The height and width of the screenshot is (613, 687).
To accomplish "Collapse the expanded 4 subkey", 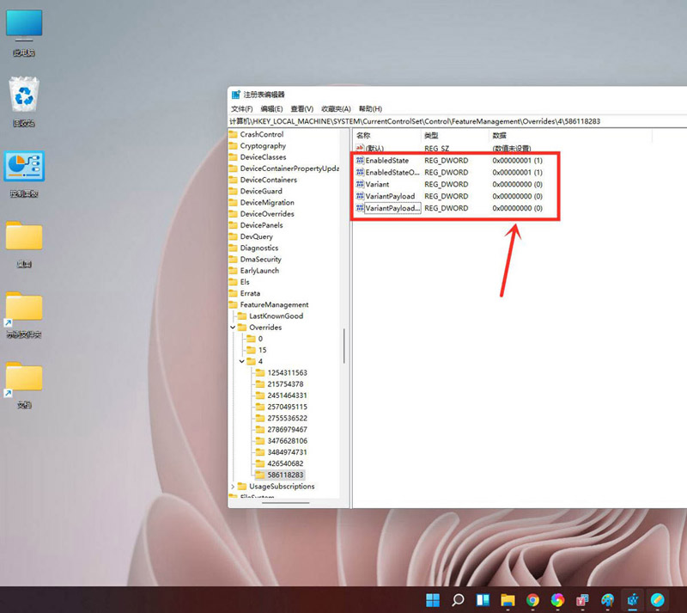I will click(242, 360).
